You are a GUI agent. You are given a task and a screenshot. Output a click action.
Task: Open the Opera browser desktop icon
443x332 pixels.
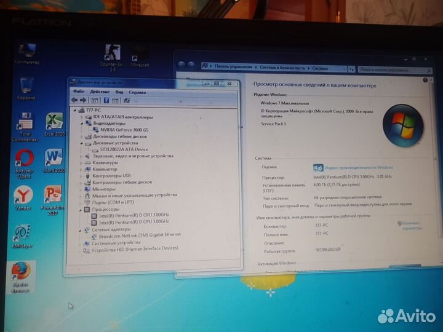(24, 160)
